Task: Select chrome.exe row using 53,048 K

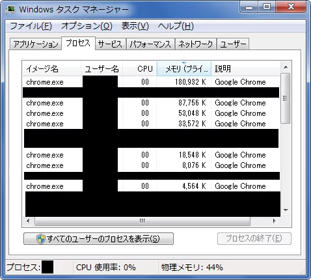Action: (151, 113)
